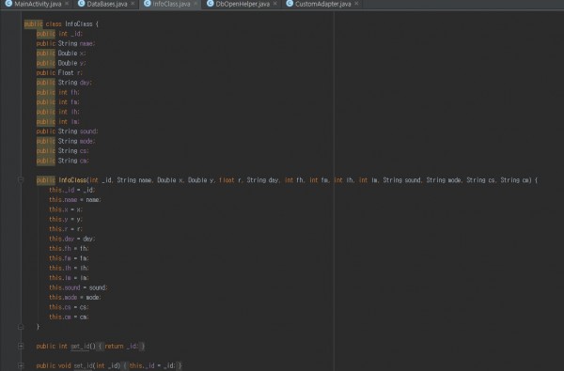Click the 'public String sound;' field line
The image size is (564, 371).
point(68,131)
